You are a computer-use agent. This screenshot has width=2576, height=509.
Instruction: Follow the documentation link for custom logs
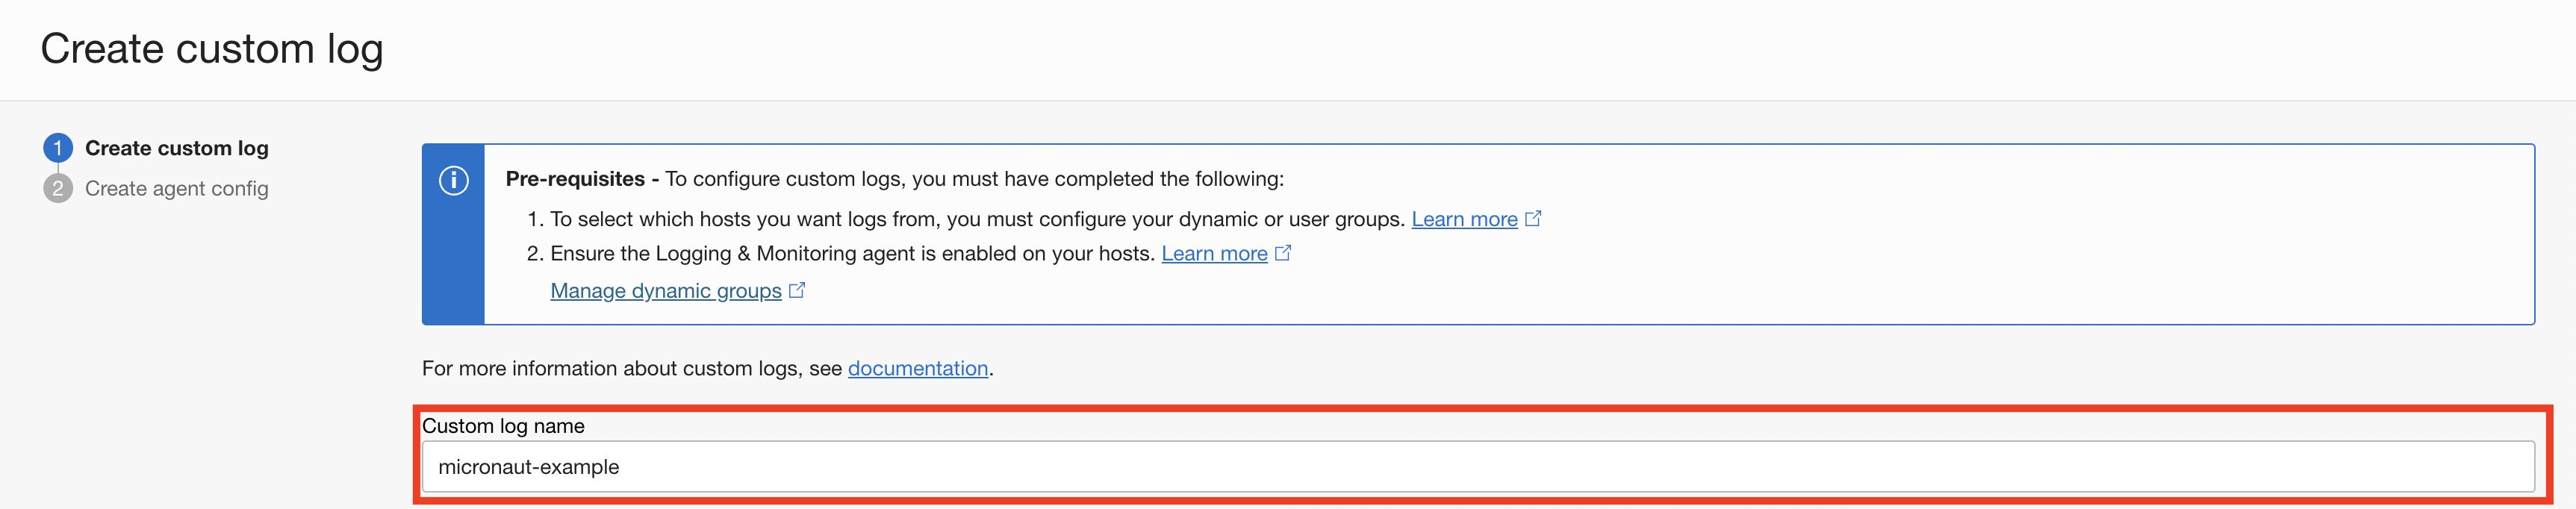pos(917,369)
